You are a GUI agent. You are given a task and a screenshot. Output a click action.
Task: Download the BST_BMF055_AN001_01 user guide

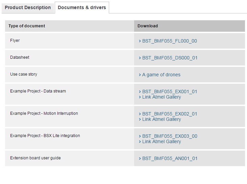[x=170, y=158]
